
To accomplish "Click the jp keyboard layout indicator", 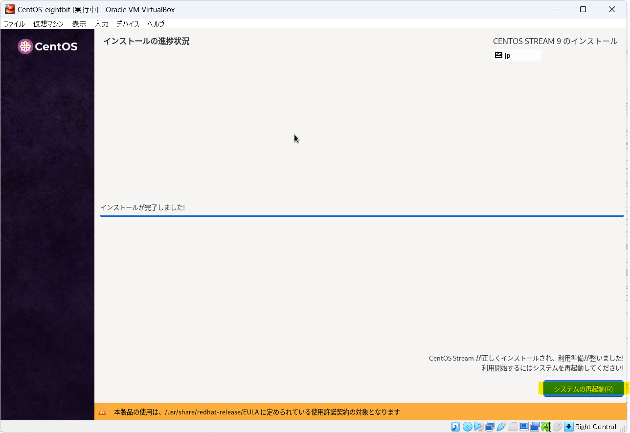I will (x=517, y=55).
